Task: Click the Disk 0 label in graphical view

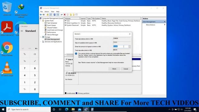Action: (x=70, y=59)
